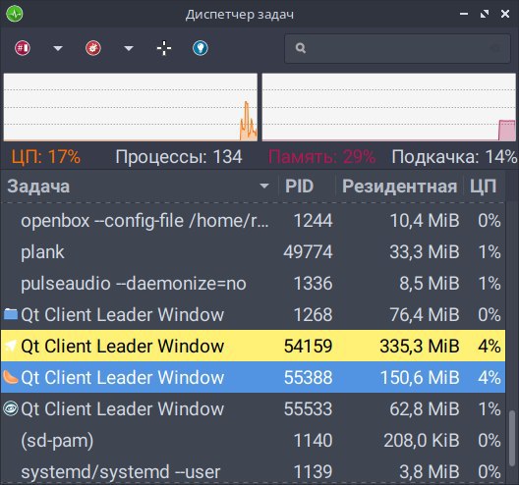Click PID cell 49774
This screenshot has height=485, width=519.
308,252
